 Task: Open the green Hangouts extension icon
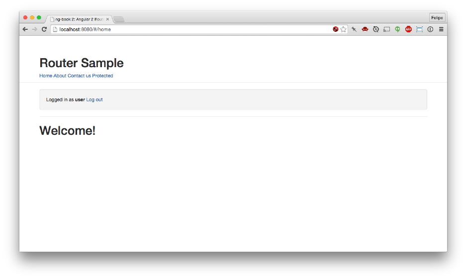[x=397, y=29]
